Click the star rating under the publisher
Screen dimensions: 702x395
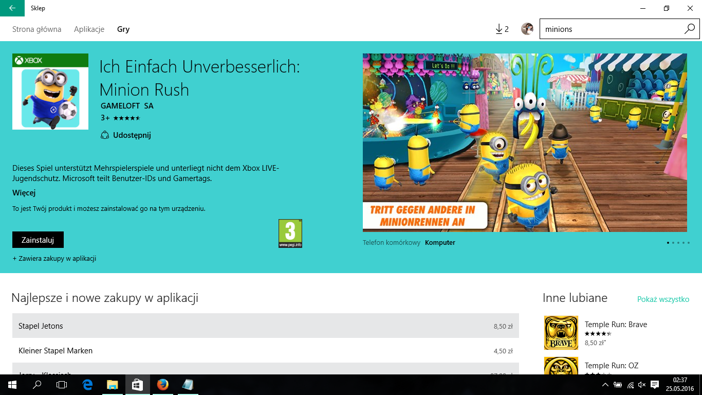tap(126, 118)
